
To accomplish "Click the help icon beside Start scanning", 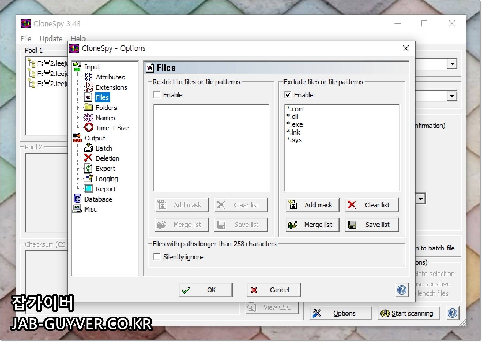I will pos(452,313).
